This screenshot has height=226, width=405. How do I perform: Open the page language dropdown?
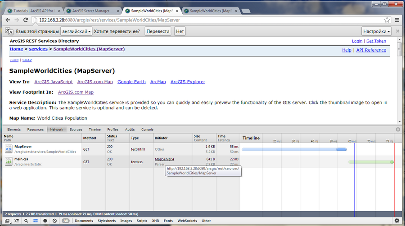76,31
